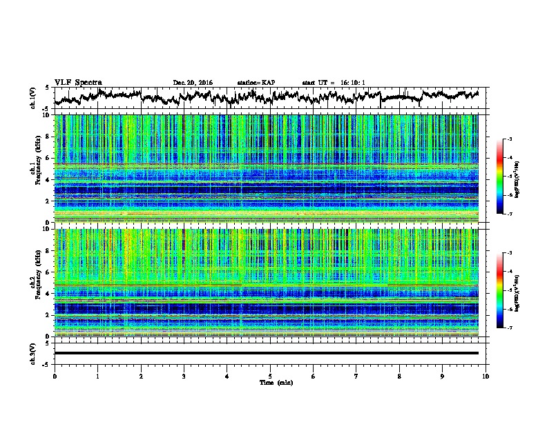Click the ch.1 frequency tick label "4"

tap(48, 180)
